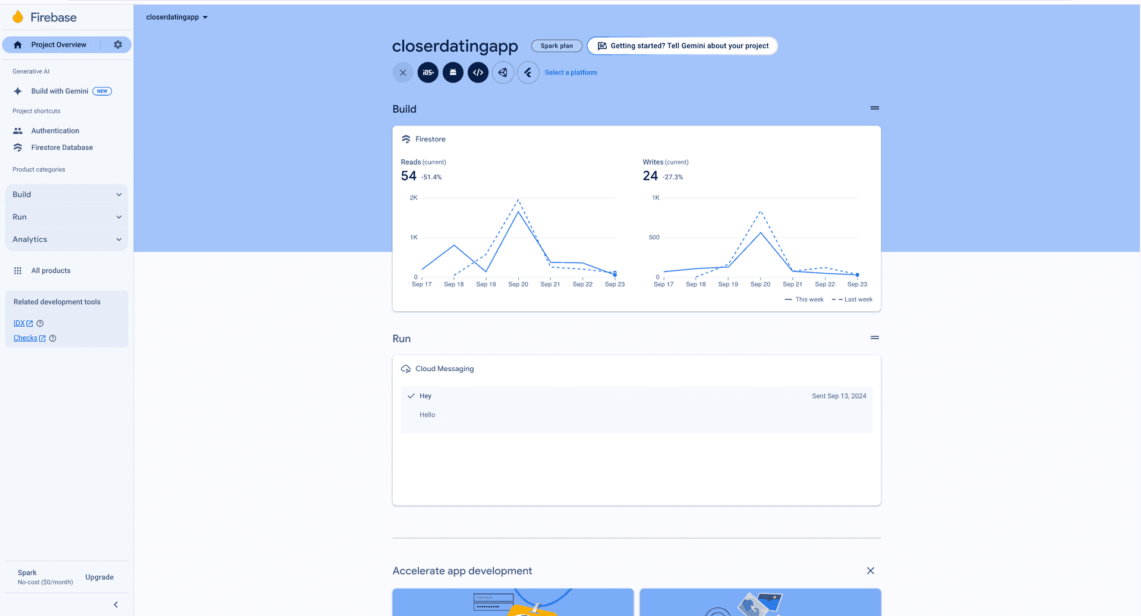Image resolution: width=1141 pixels, height=616 pixels.
Task: Add a Unity app platform
Action: (503, 72)
